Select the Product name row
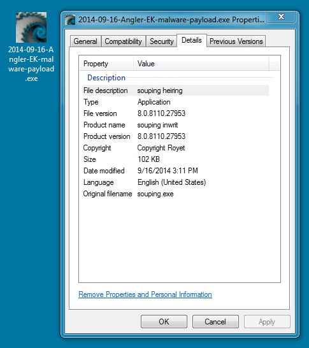 tap(175, 125)
